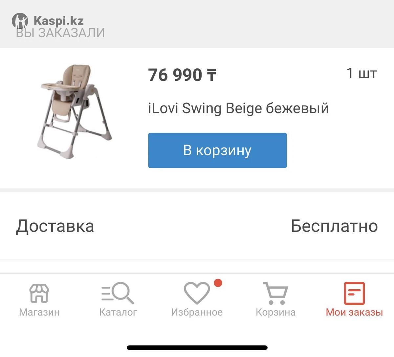Open the Корзина cart icon
The height and width of the screenshot is (357, 394).
[275, 293]
